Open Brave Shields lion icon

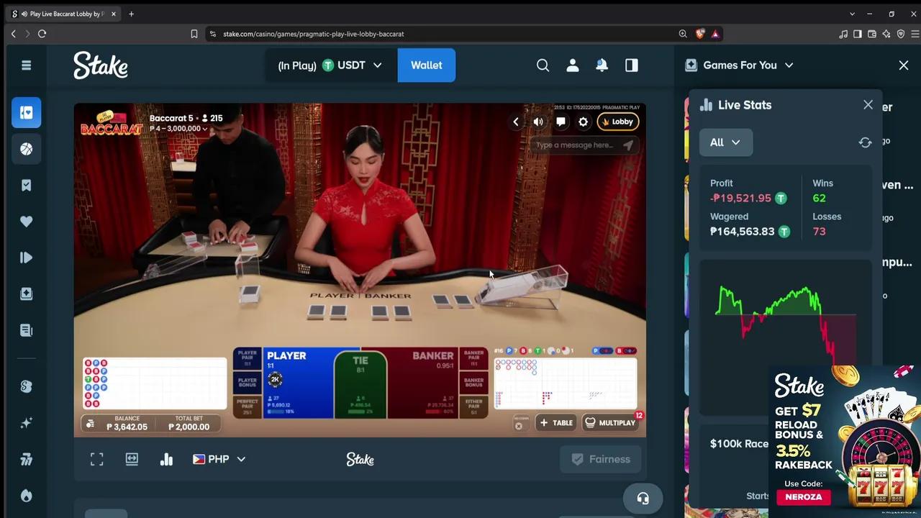[700, 34]
